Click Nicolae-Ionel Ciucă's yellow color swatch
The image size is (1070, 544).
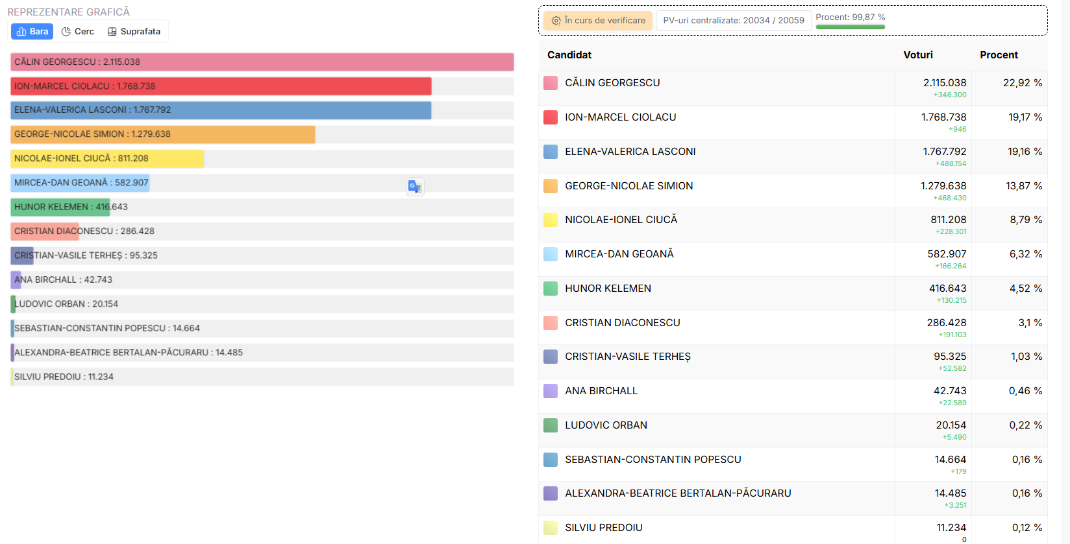pos(551,220)
